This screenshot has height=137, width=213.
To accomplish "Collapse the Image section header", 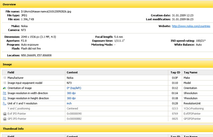I will coord(8,64).
